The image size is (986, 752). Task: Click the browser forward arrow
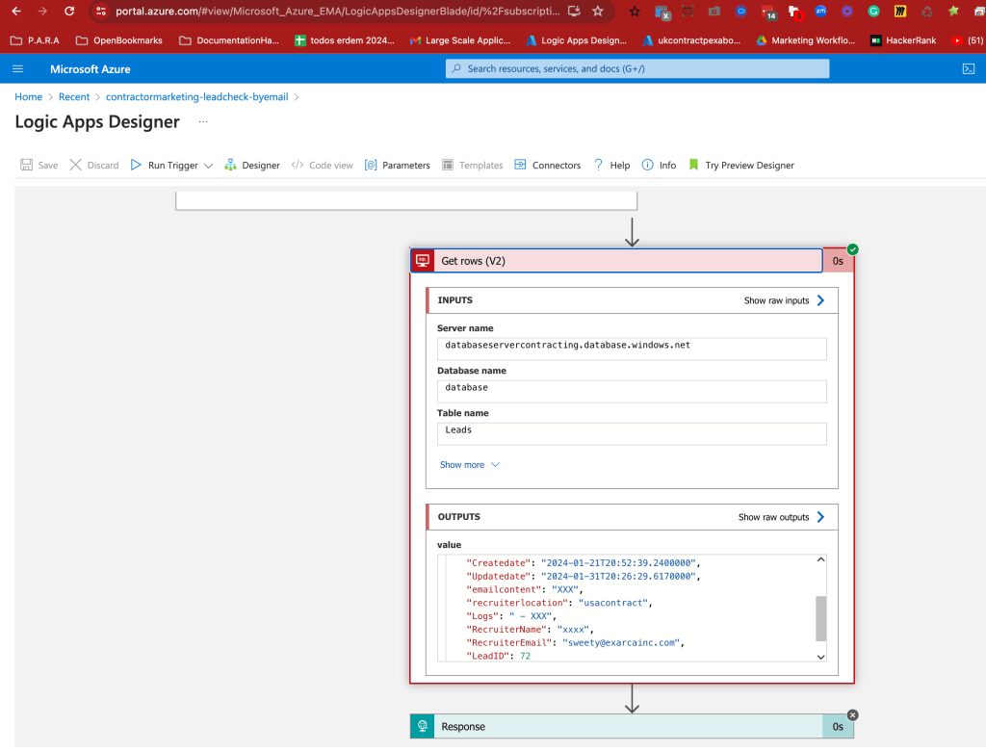[42, 11]
